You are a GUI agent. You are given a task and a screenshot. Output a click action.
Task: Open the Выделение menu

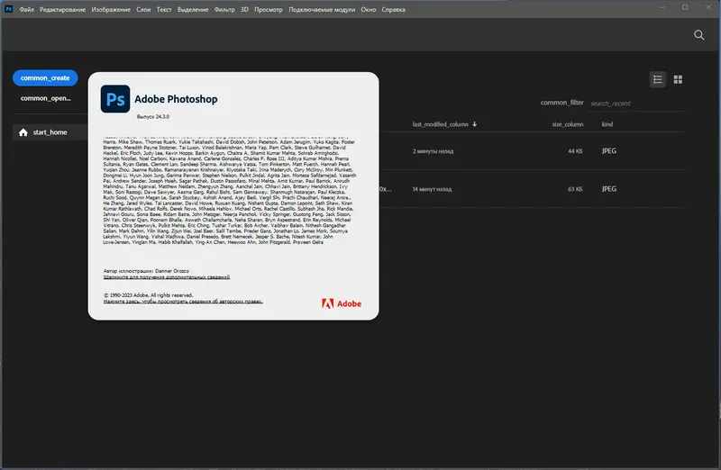(193, 9)
